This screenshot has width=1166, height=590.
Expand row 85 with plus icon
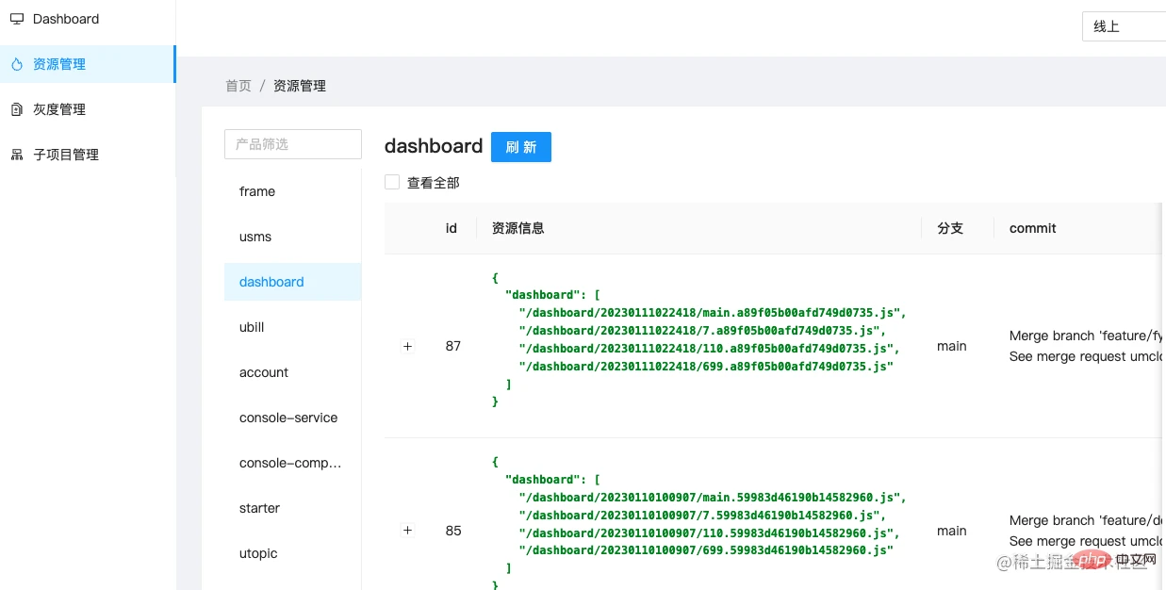pyautogui.click(x=407, y=531)
